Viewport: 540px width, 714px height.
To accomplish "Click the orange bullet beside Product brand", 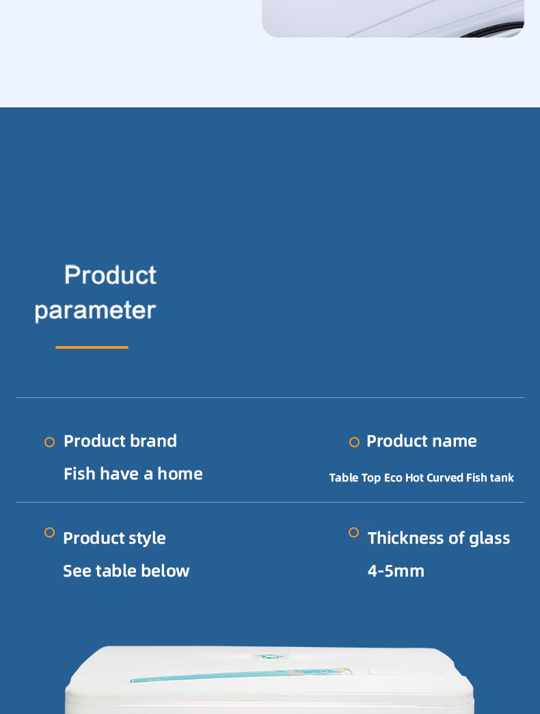I will click(x=50, y=442).
